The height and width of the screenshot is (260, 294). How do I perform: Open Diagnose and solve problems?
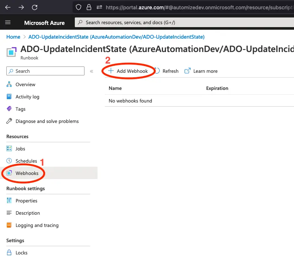point(47,121)
